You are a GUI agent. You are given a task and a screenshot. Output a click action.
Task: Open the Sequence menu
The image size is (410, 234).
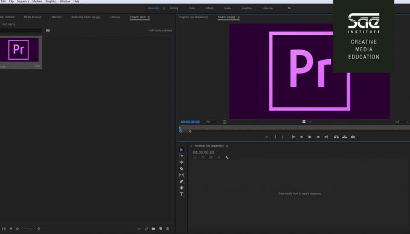click(x=24, y=1)
